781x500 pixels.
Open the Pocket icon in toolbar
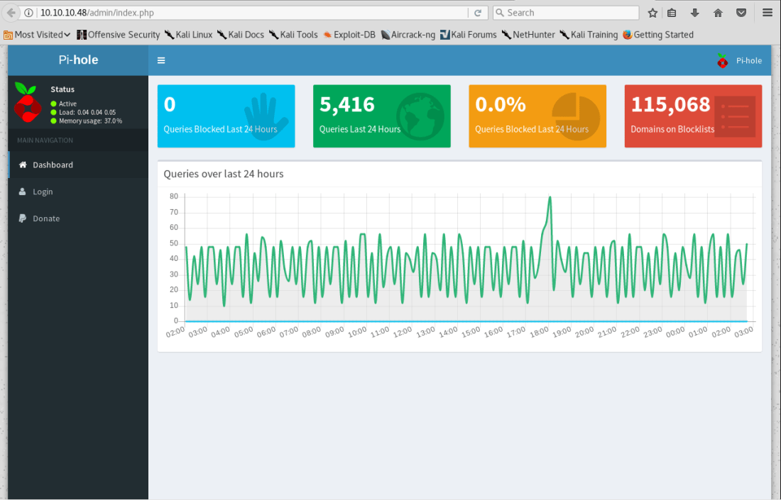click(x=741, y=13)
